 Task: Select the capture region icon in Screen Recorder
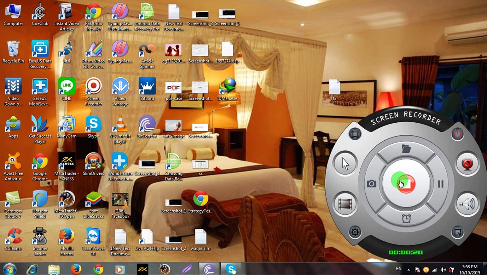tap(355, 134)
